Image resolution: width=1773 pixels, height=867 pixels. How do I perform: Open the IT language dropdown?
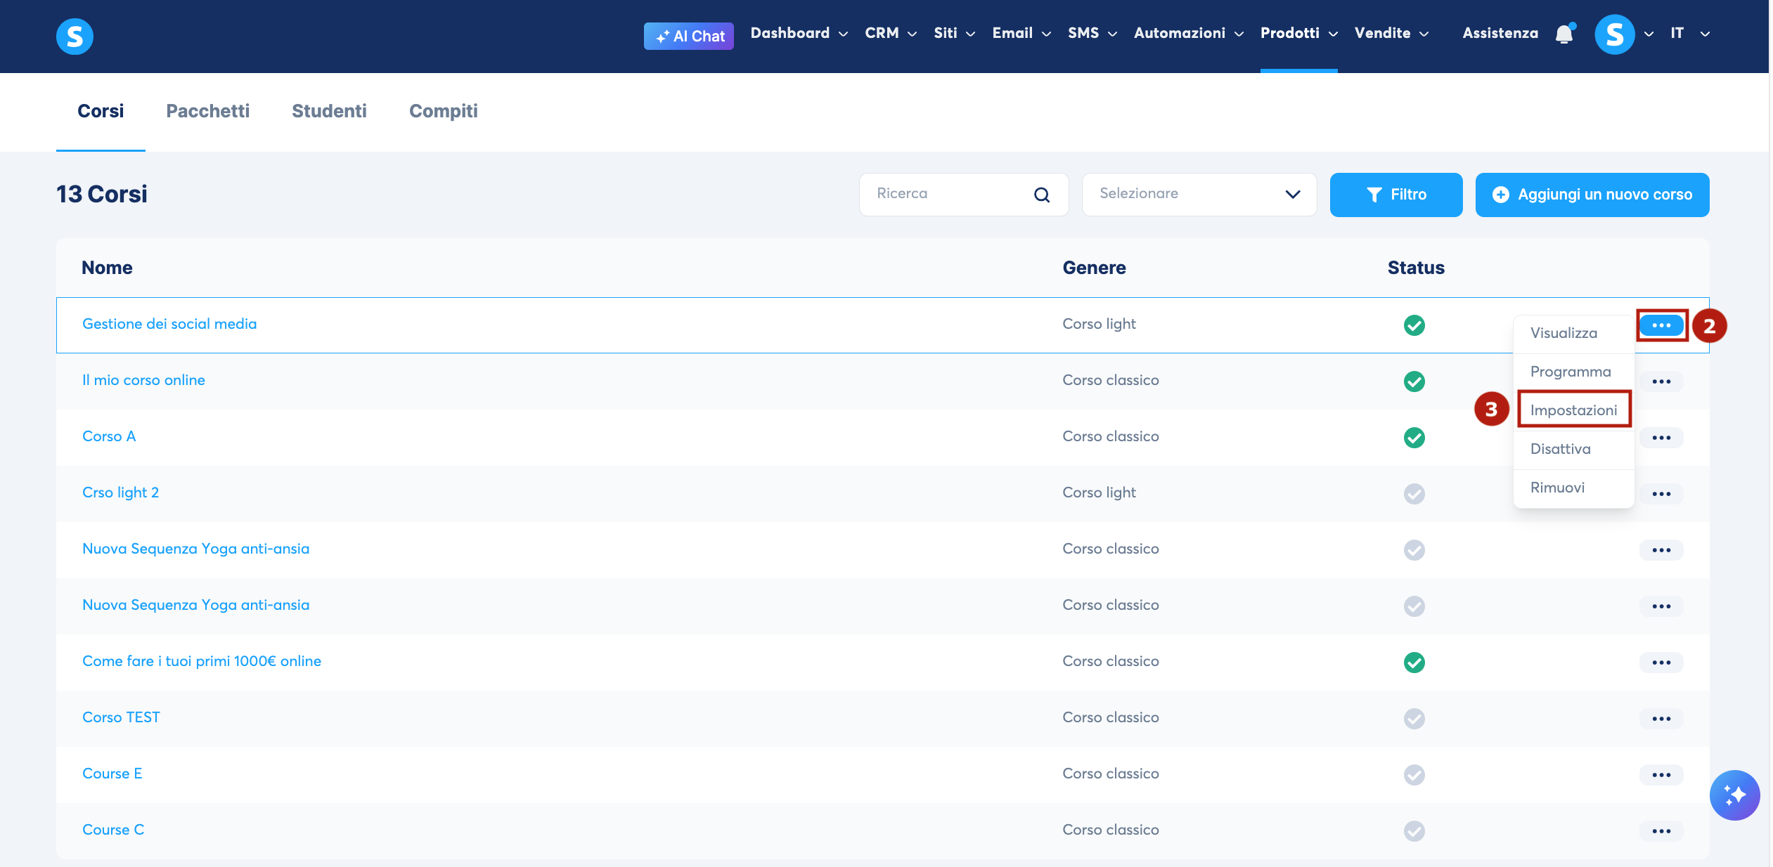click(x=1690, y=33)
